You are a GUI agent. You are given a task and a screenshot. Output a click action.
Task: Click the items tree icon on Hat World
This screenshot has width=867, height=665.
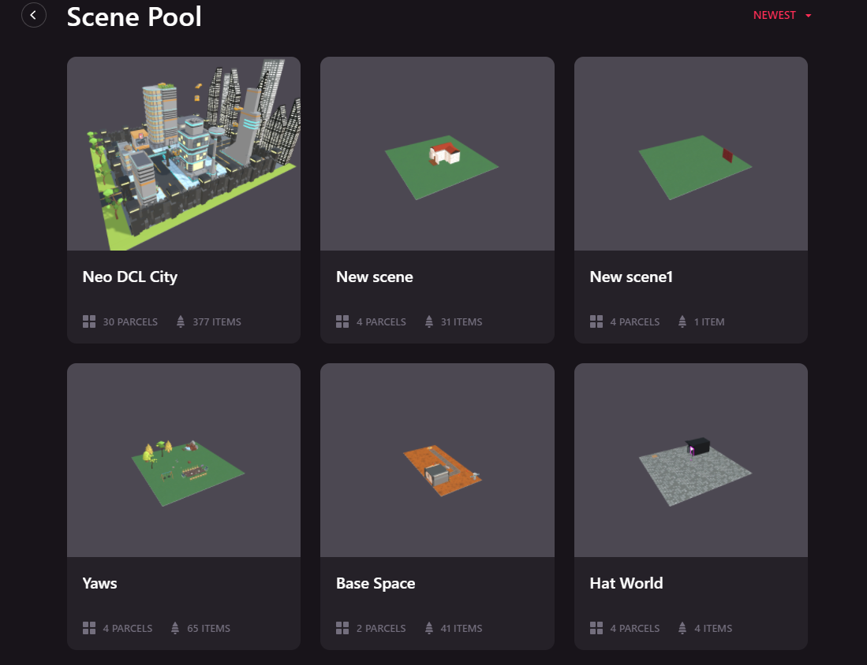[682, 628]
